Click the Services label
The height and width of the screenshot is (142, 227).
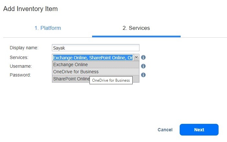tap(19, 57)
